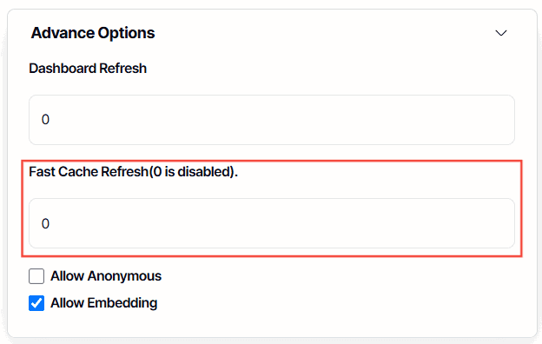Click the 0 value in Dashboard Refresh
Screen dimensions: 542x344
(45, 120)
